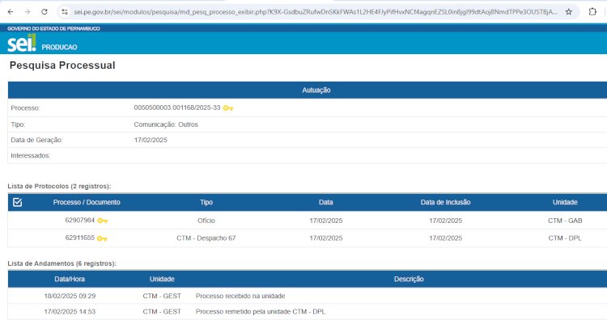Screen dimensions: 607x320
Task: Select the process number 0050500003.001168/2025-33 text
Action: tap(177, 107)
